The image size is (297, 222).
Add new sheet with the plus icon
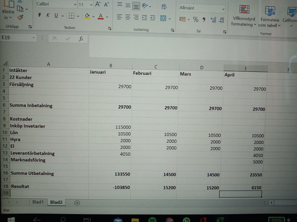pos(77,202)
